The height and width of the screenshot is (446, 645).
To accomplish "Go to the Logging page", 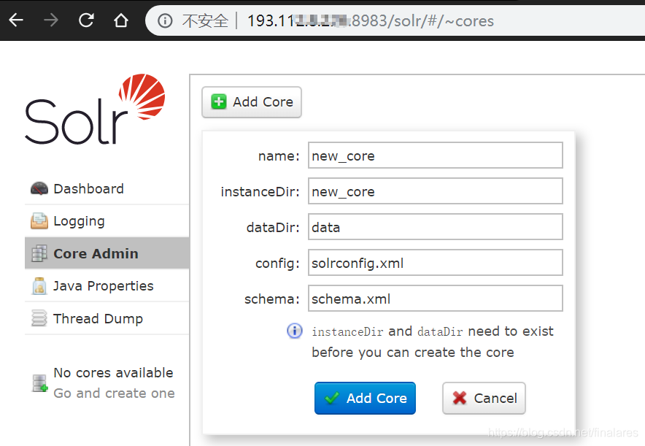I will click(79, 221).
